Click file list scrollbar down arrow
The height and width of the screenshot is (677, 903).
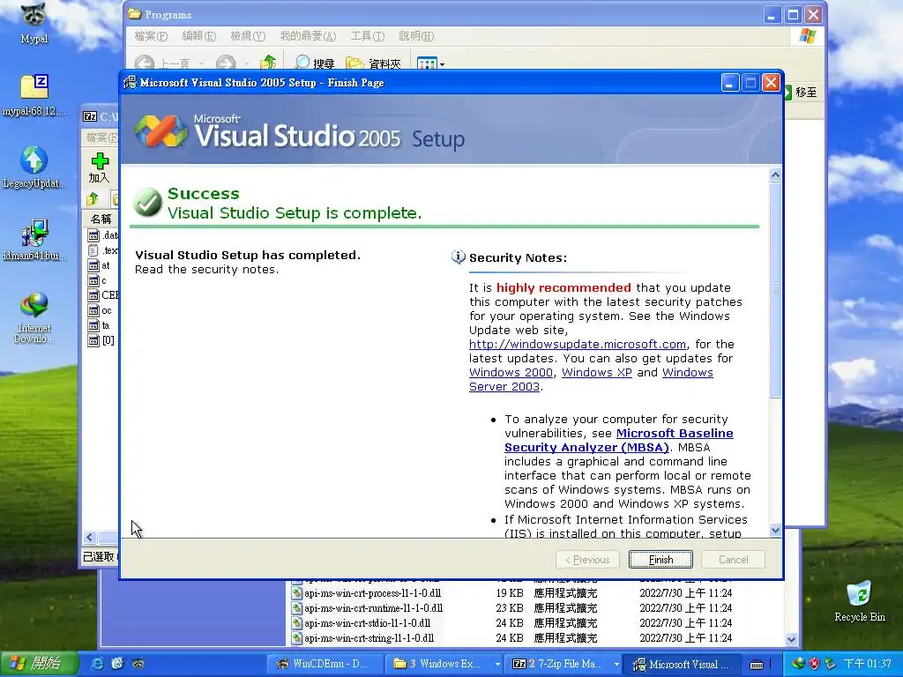tap(791, 640)
